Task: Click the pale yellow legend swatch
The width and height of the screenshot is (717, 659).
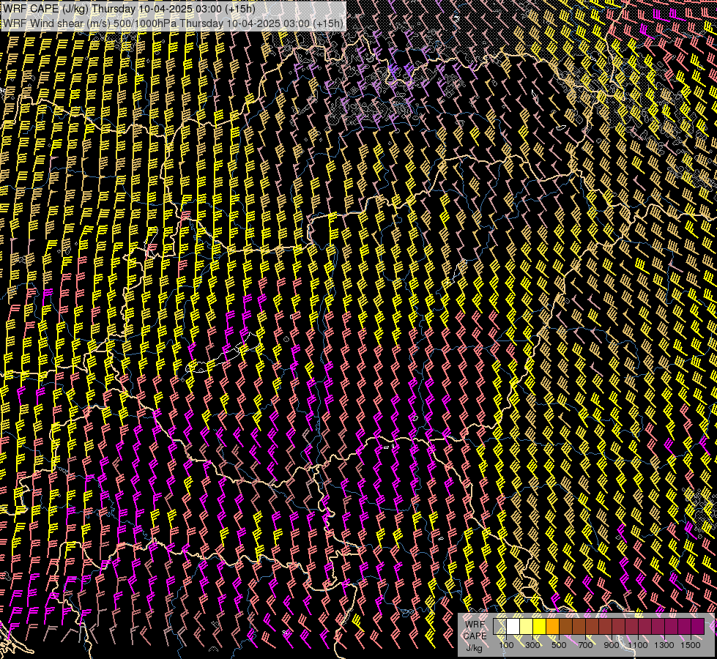Action: point(527,627)
